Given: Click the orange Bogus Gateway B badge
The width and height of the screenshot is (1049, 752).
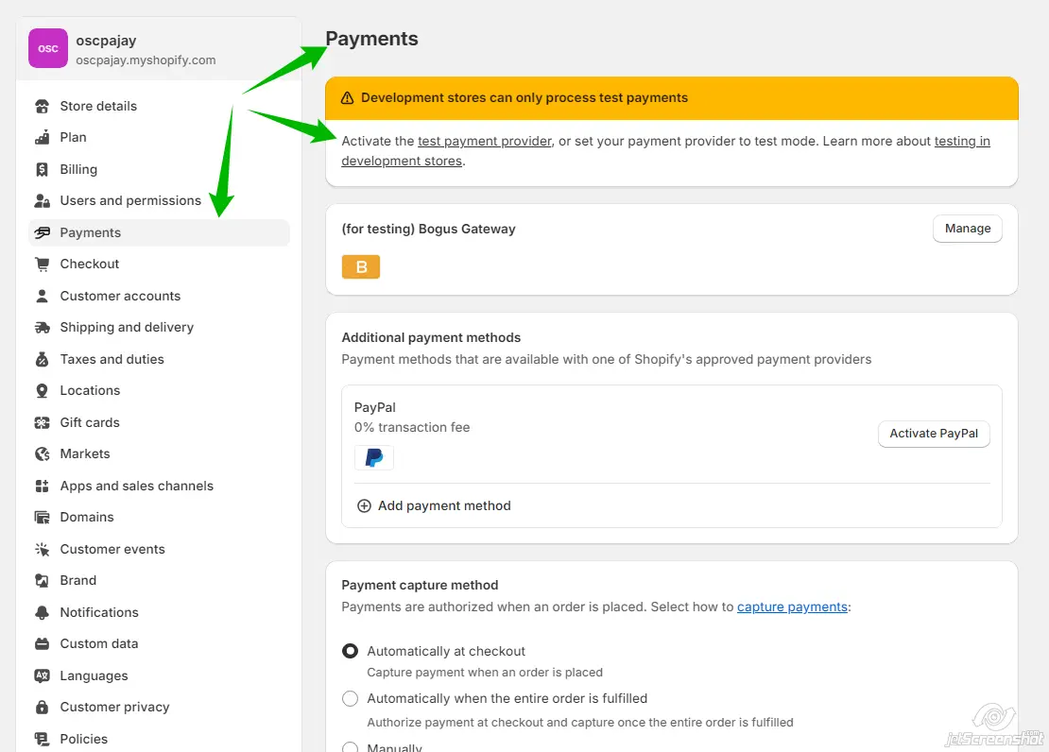Looking at the screenshot, I should click(361, 267).
